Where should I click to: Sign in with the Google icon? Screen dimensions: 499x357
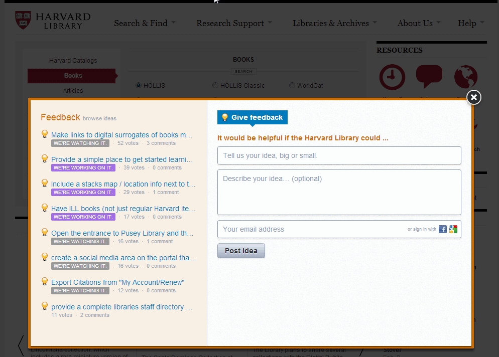(x=453, y=229)
